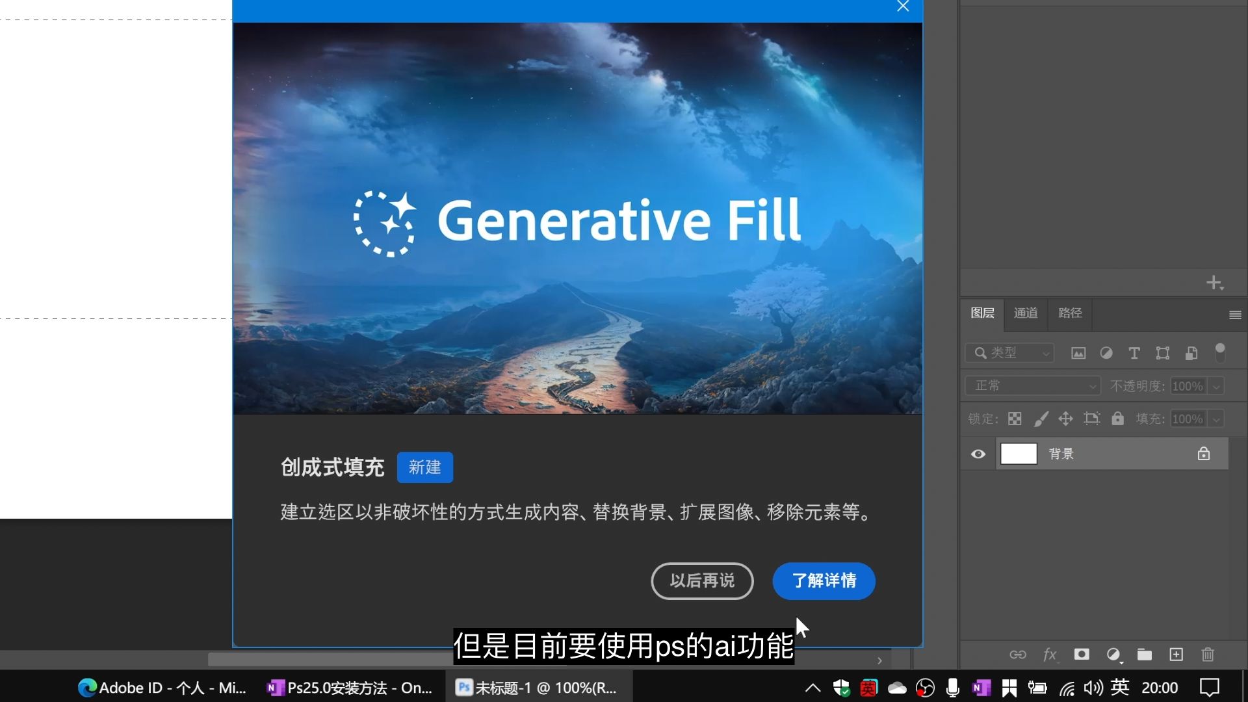Click the 新建 badge
The height and width of the screenshot is (702, 1248).
point(424,467)
